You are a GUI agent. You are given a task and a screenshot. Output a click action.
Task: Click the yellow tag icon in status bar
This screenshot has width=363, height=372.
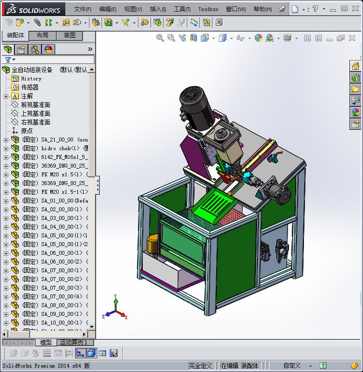354,365
